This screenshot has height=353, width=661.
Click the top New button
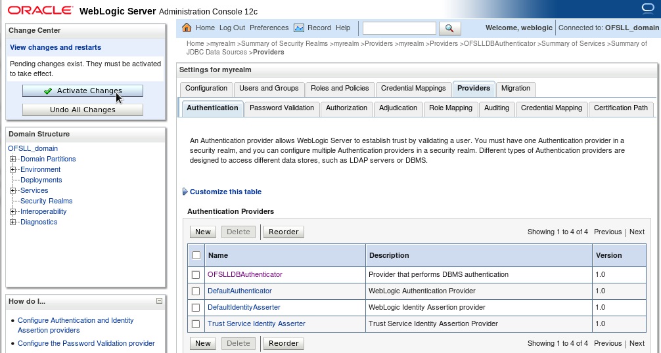point(203,232)
